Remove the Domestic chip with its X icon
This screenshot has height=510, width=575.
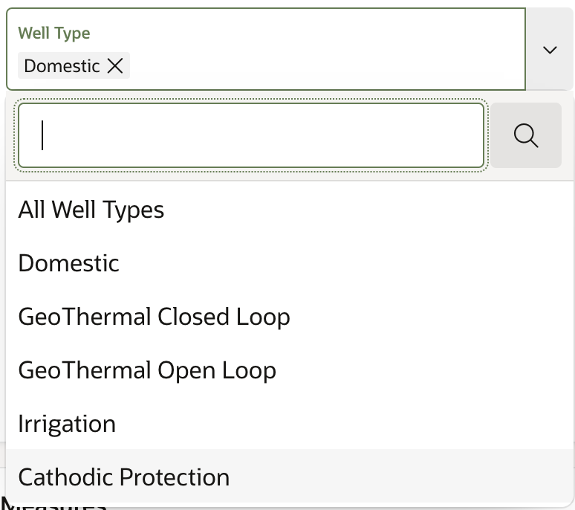click(115, 66)
